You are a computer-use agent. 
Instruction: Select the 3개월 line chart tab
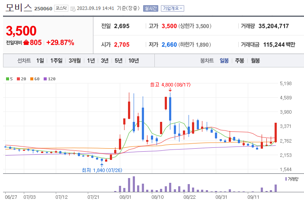75,61
